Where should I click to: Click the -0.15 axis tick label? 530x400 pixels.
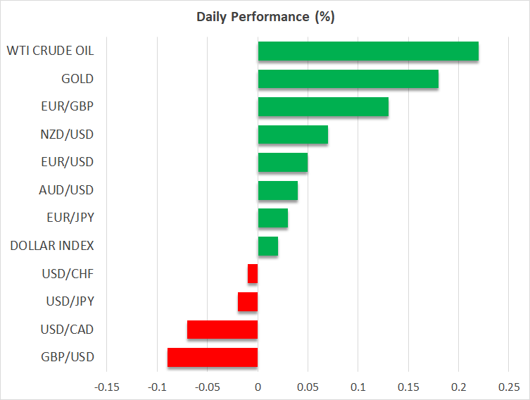(107, 387)
